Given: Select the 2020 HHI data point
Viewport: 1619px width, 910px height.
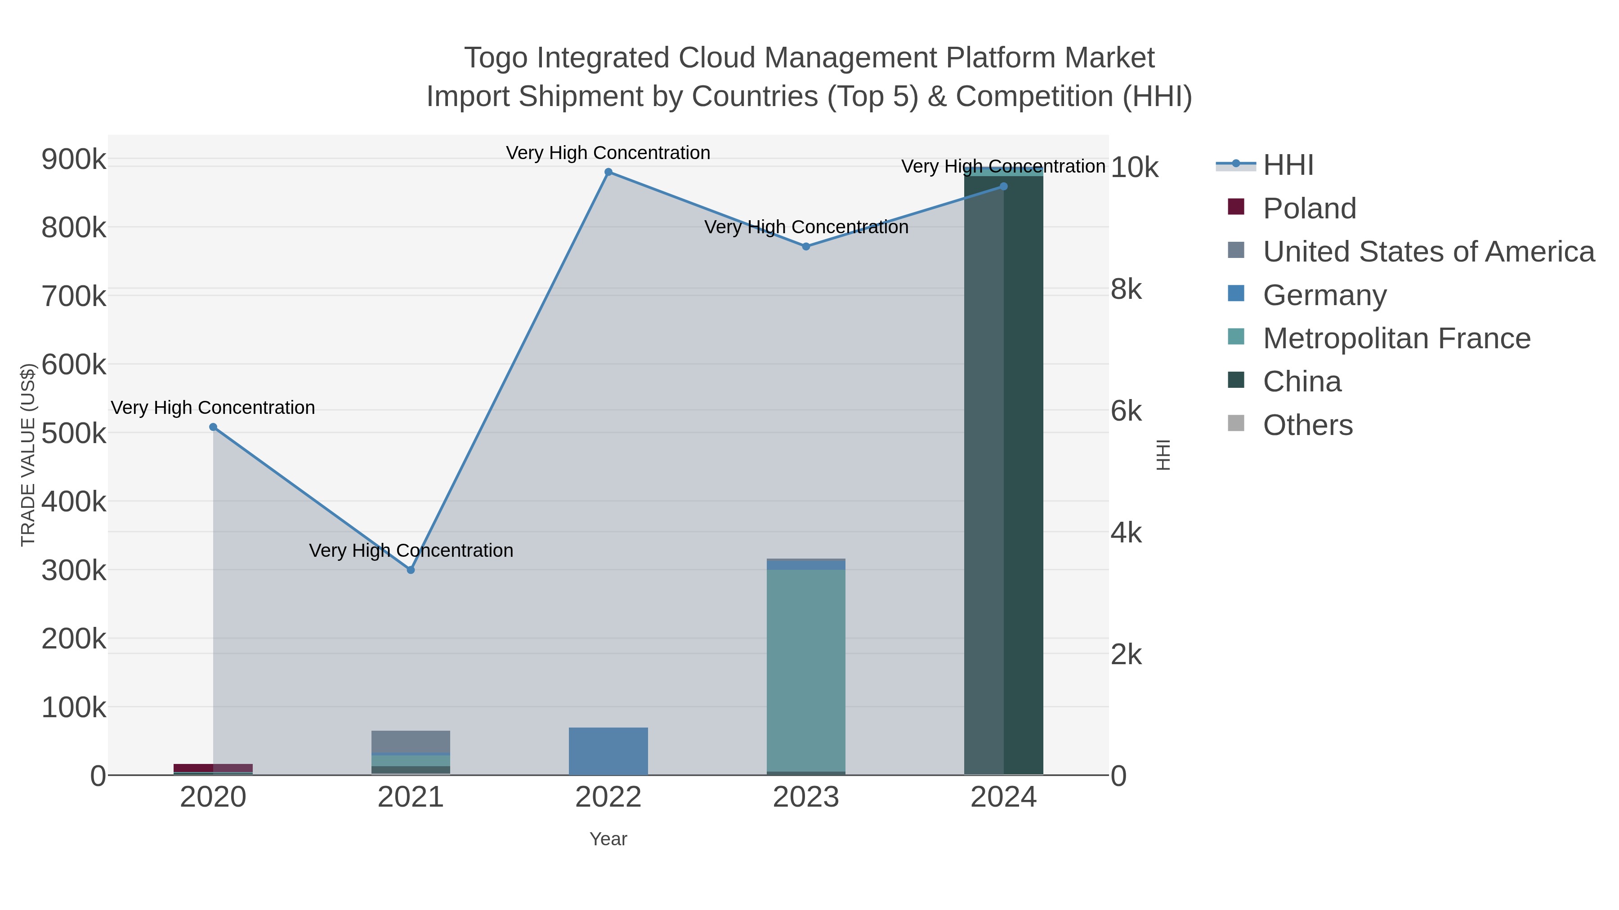Looking at the screenshot, I should [213, 427].
